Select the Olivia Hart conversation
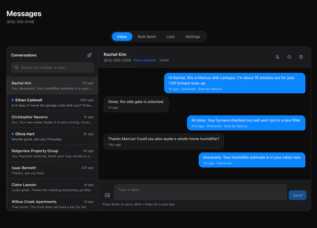The image size is (317, 228). pos(52,137)
